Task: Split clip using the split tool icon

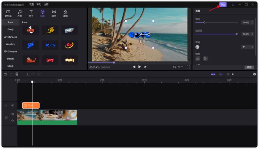Action: (28, 74)
